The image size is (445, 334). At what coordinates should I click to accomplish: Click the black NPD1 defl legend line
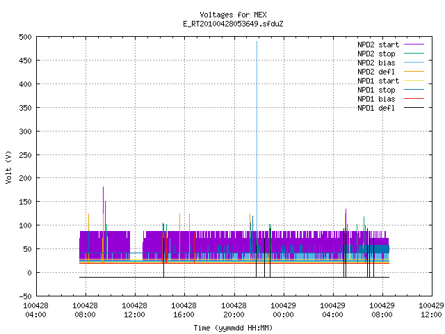tap(414, 108)
